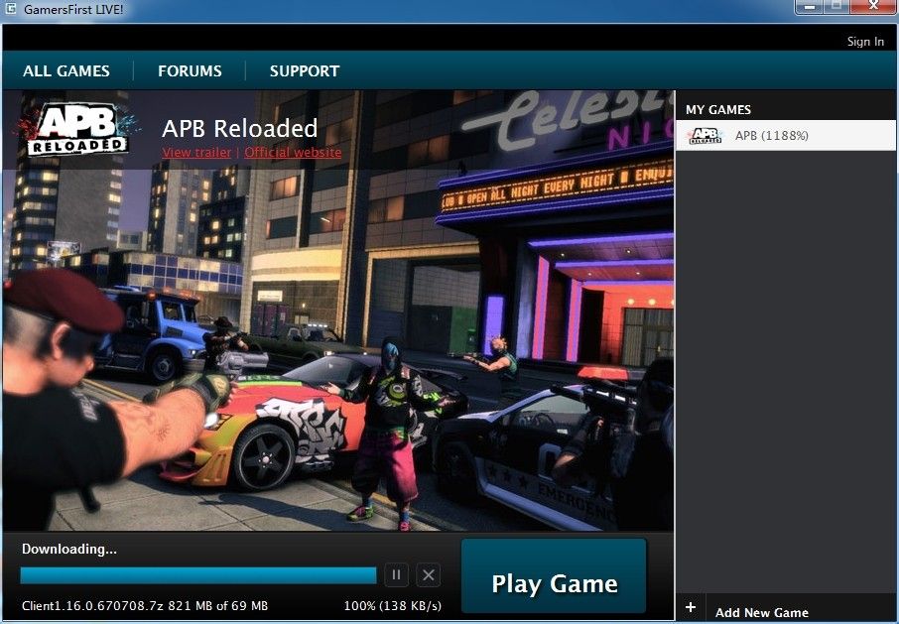The height and width of the screenshot is (624, 899).
Task: Click the 100% (138 KB/s) speed text
Action: (393, 606)
